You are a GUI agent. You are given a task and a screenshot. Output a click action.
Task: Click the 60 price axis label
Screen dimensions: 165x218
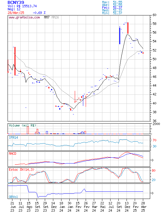154,15
